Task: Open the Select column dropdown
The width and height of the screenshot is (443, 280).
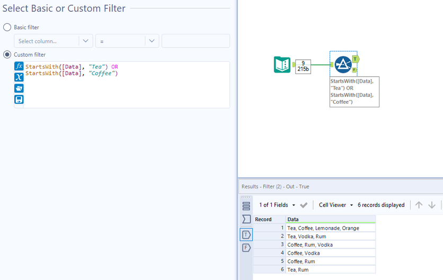Action: (54, 41)
